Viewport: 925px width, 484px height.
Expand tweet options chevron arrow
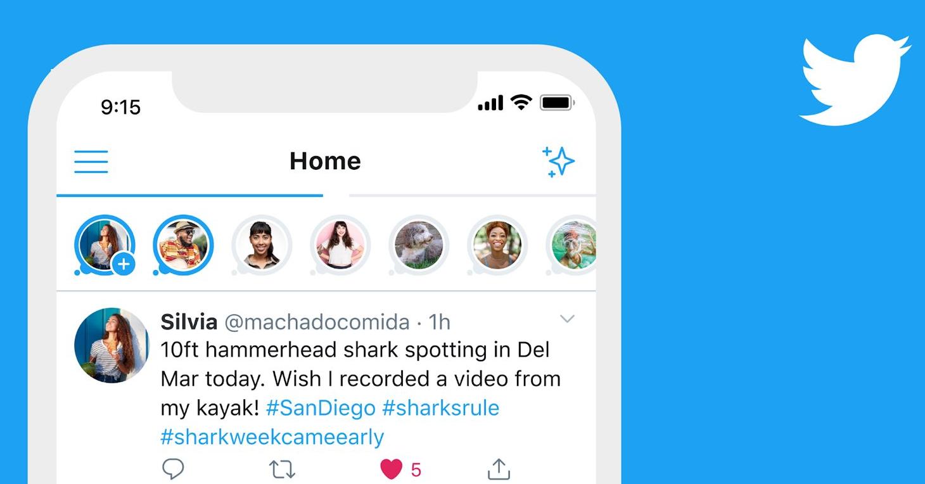coord(567,319)
